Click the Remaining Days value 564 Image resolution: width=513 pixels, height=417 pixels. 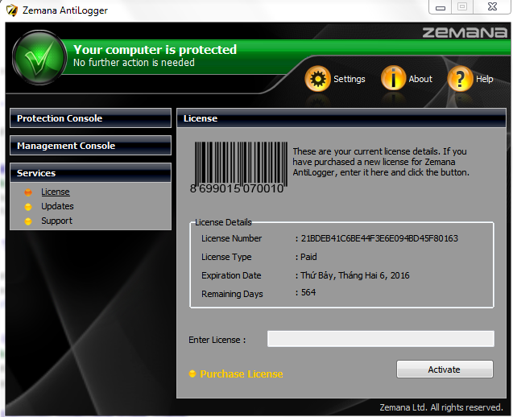tap(308, 292)
